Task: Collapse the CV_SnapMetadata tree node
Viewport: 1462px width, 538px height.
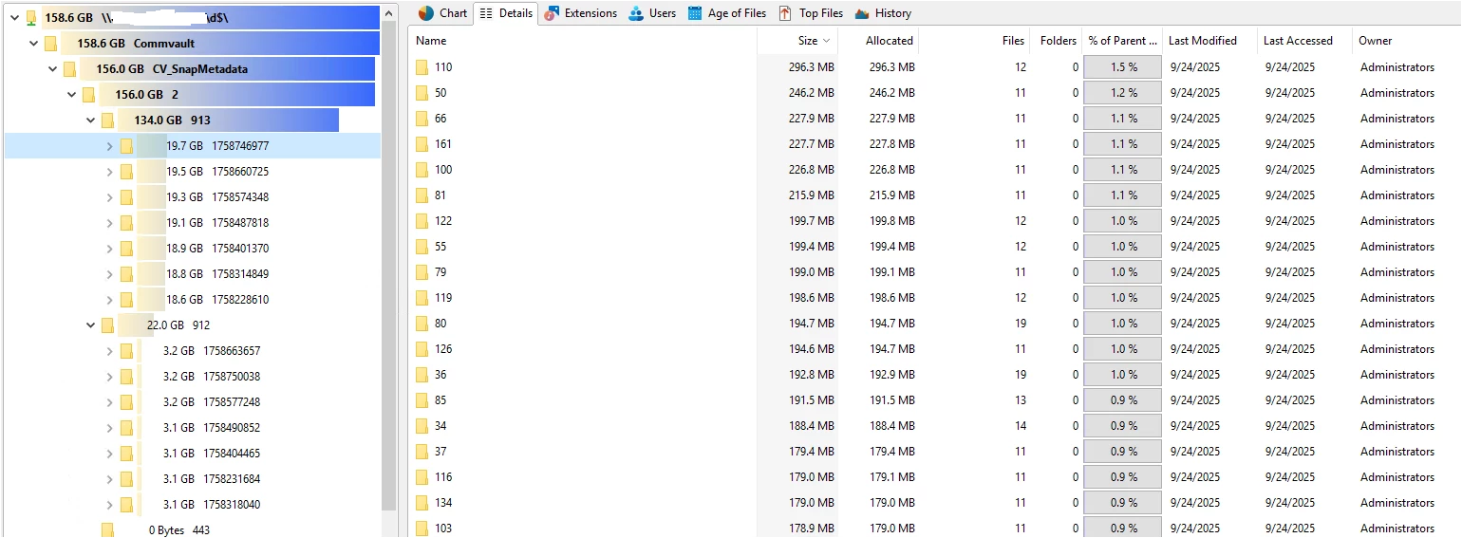Action: tap(53, 69)
